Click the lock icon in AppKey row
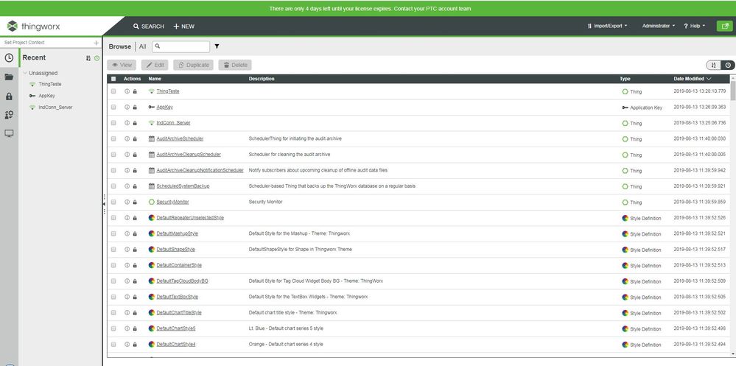 tap(135, 108)
